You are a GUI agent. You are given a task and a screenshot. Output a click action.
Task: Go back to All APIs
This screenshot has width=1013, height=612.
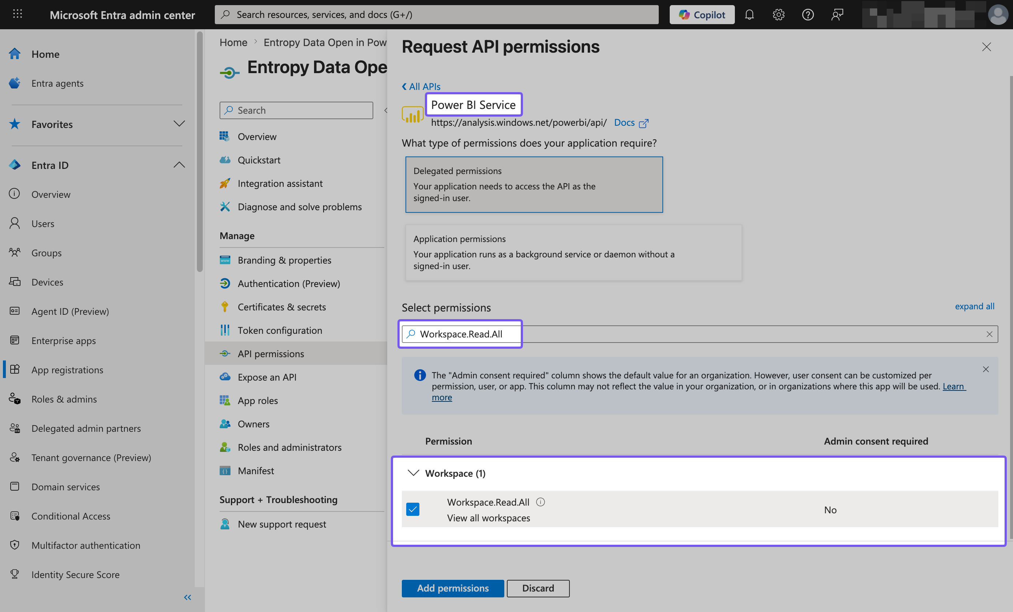click(421, 86)
